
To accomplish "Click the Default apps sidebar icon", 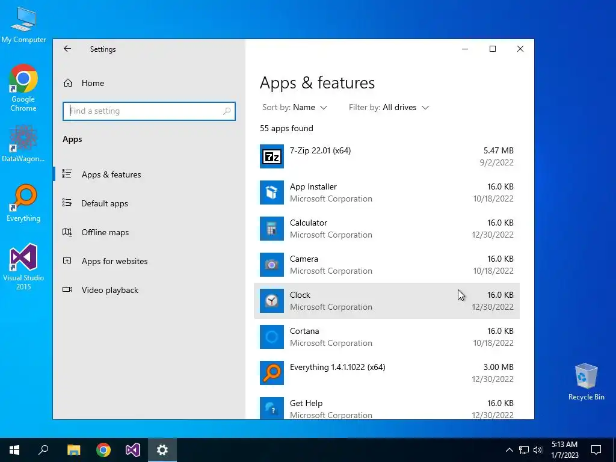I will click(x=67, y=203).
